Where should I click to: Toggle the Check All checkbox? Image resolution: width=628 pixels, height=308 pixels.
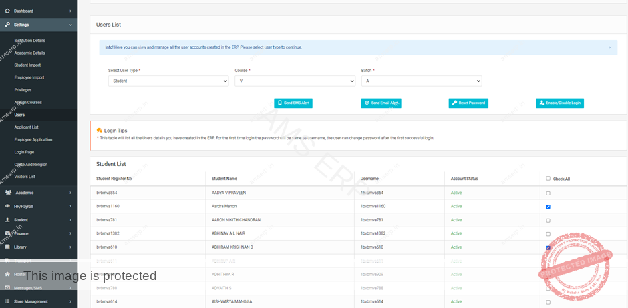click(x=548, y=179)
